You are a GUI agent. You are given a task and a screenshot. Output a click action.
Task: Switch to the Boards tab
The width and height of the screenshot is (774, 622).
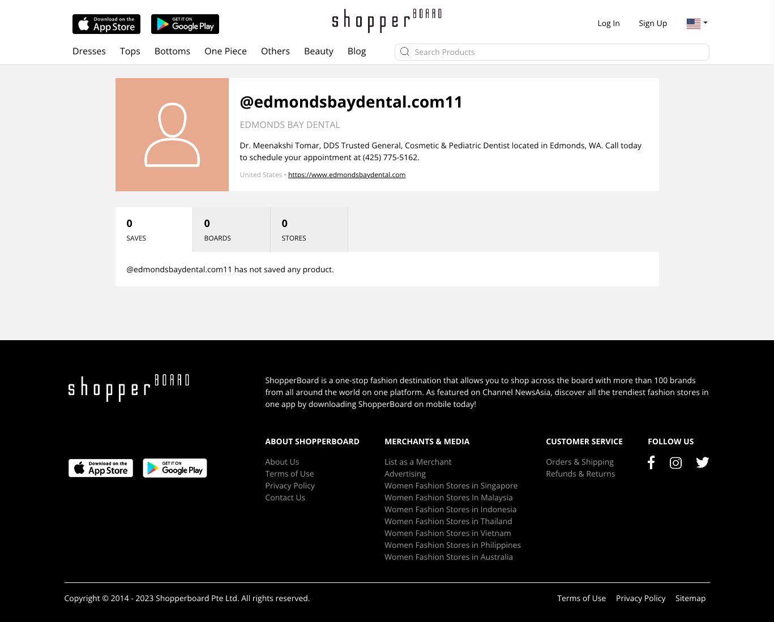point(231,229)
